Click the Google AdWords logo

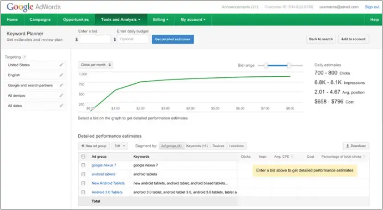pyautogui.click(x=34, y=7)
